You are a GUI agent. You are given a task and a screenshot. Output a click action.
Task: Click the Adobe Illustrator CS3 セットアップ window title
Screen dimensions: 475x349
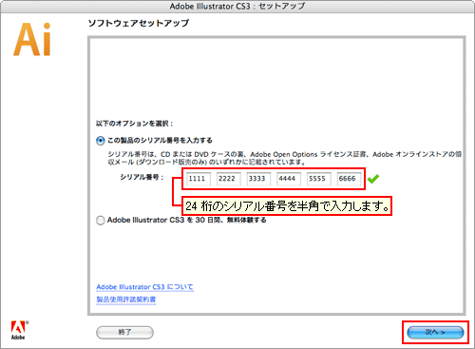[x=237, y=6]
